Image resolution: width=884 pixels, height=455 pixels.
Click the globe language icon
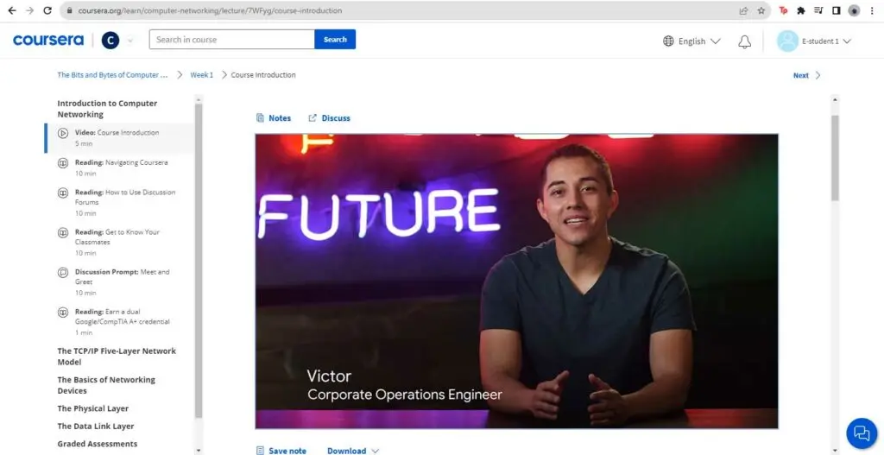click(x=668, y=41)
